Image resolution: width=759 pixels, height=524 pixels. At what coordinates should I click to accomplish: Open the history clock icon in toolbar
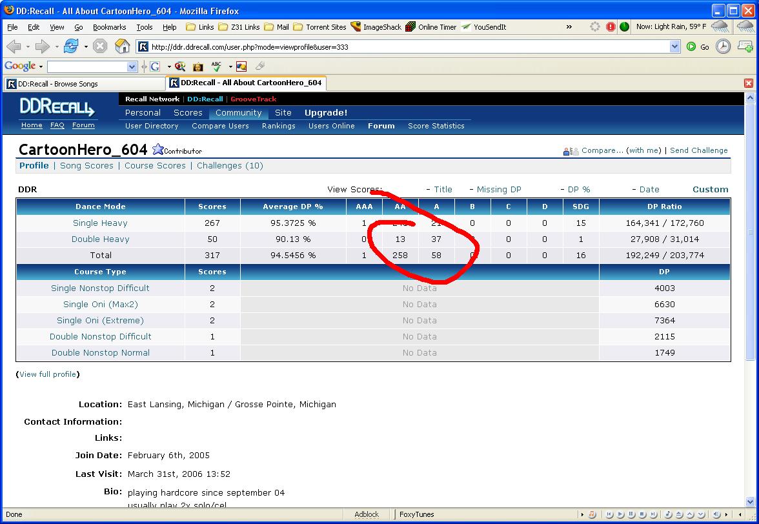click(x=724, y=46)
